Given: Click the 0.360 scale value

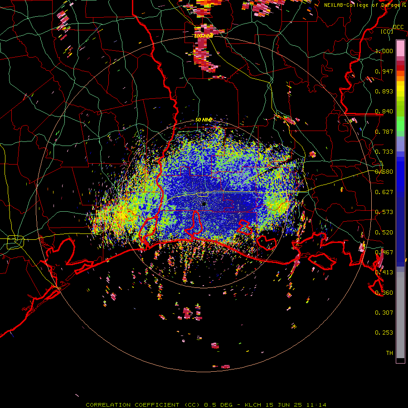Looking at the screenshot, I should click(384, 293).
